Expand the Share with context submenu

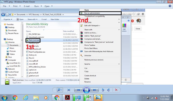[100, 30]
